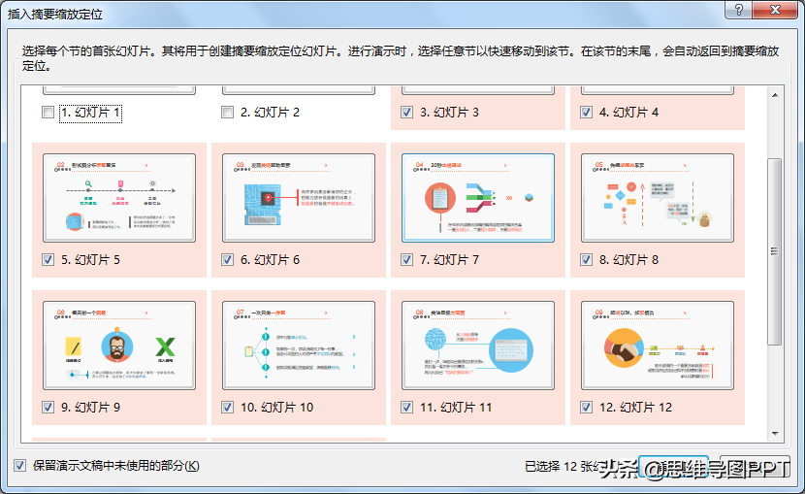Select slide 10 thumbnail with teal tree diagram
805x494 pixels.
[x=299, y=346]
